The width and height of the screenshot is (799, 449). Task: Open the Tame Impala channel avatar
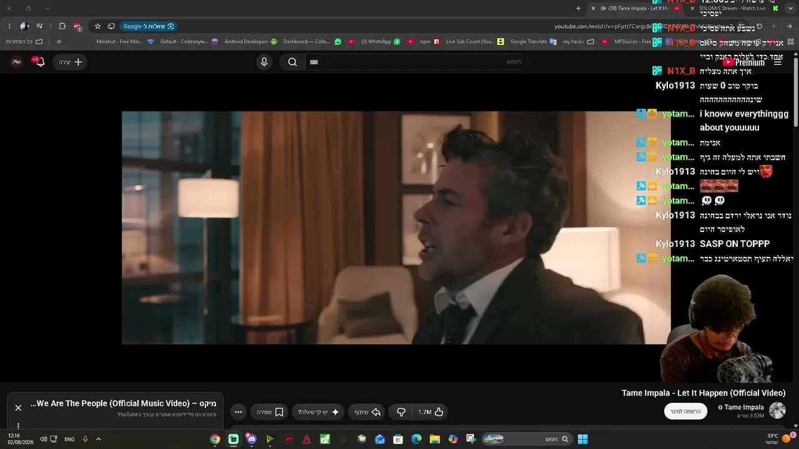pos(777,410)
